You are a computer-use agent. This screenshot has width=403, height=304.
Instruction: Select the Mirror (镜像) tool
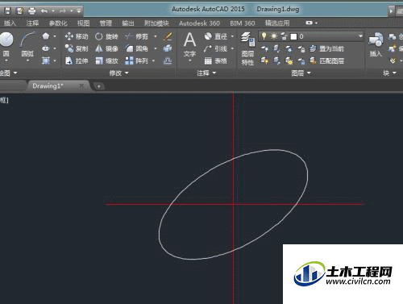click(x=106, y=48)
